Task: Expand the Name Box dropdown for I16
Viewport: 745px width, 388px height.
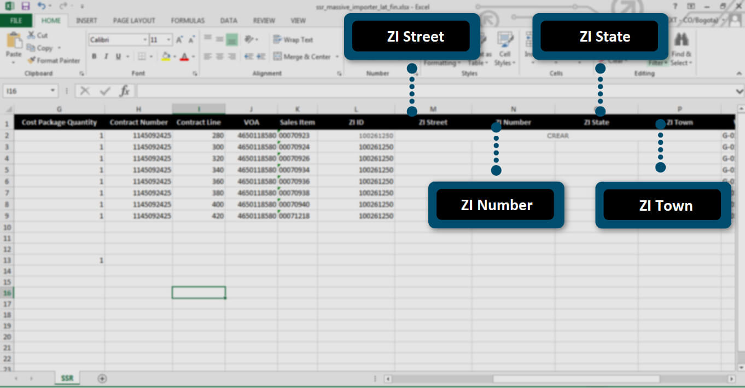Action: click(53, 91)
